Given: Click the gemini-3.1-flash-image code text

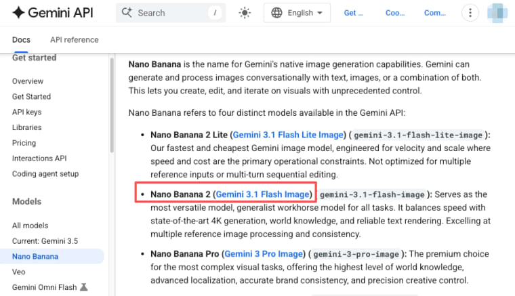Looking at the screenshot, I should tap(372, 194).
